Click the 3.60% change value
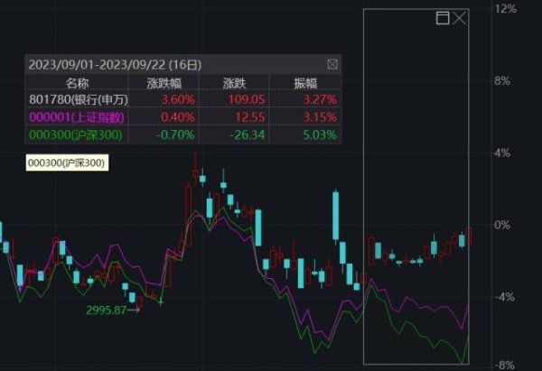The width and height of the screenshot is (542, 371). (x=178, y=100)
